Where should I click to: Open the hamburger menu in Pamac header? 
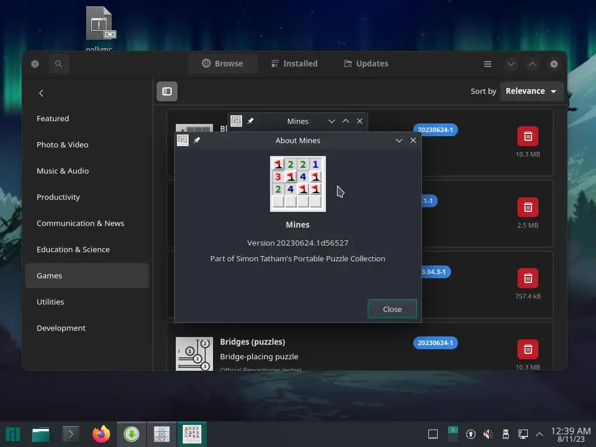(x=488, y=64)
